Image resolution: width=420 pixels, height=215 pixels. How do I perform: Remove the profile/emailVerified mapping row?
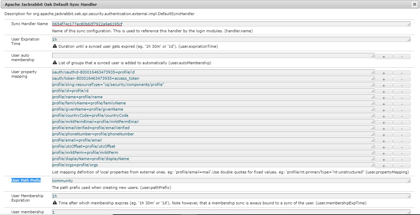tap(402, 129)
